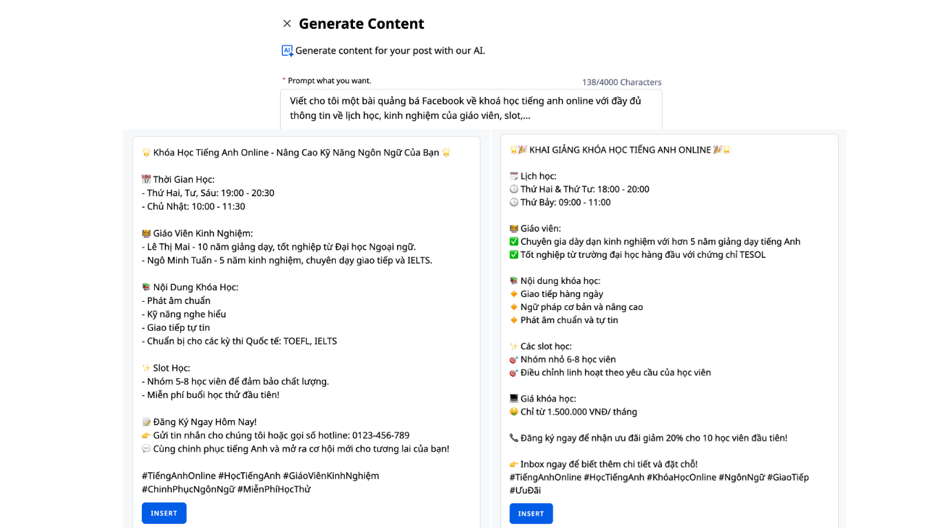
Task: Click the clock emoji beside Thứ Bảy schedule
Action: (513, 203)
